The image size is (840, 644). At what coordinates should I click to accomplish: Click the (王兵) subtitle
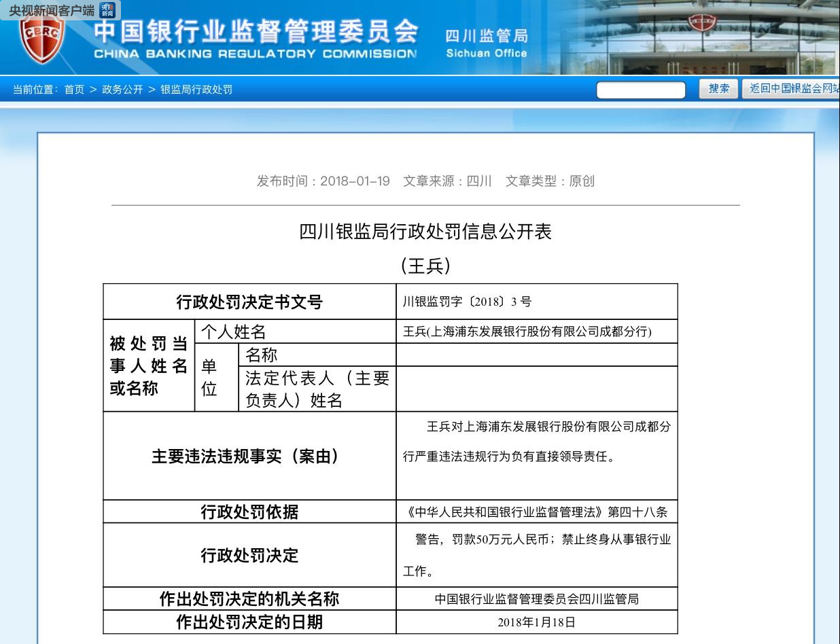(425, 266)
